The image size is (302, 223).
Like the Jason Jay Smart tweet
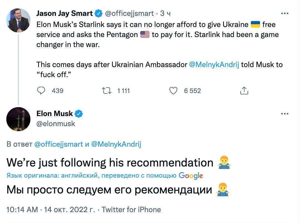pyautogui.click(x=173, y=90)
